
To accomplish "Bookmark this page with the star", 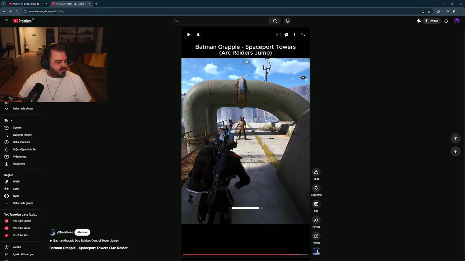I will [429, 11].
